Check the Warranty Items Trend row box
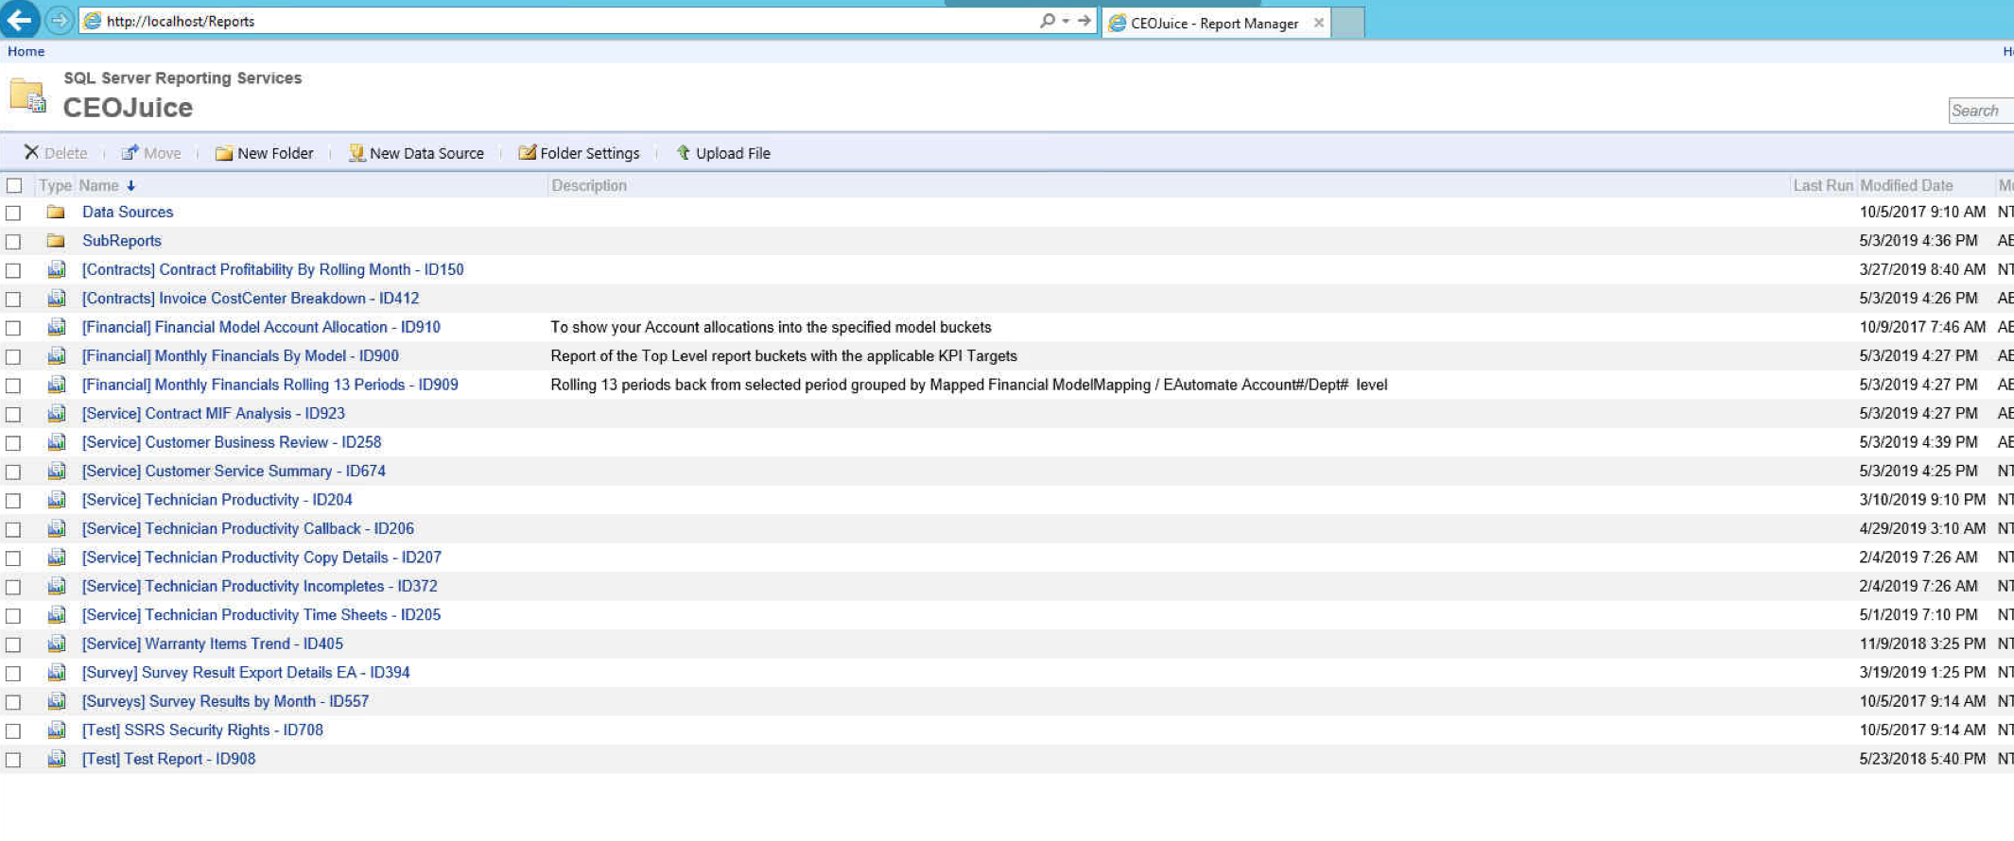Screen dimensions: 2014x841 (x=13, y=644)
